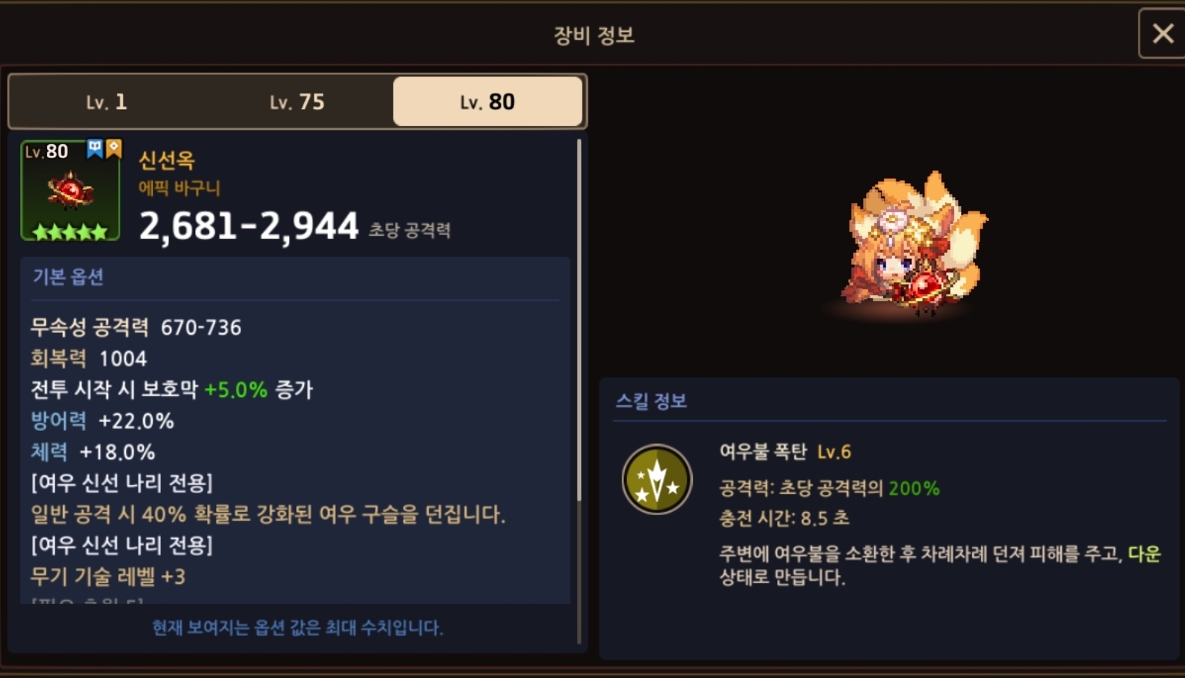This screenshot has width=1185, height=678.
Task: Click the blue ribbon badge on item
Action: (x=95, y=148)
